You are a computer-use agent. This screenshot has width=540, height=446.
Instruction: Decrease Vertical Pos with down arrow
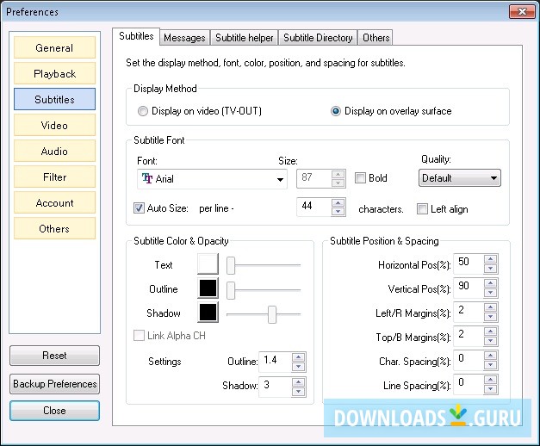(490, 293)
